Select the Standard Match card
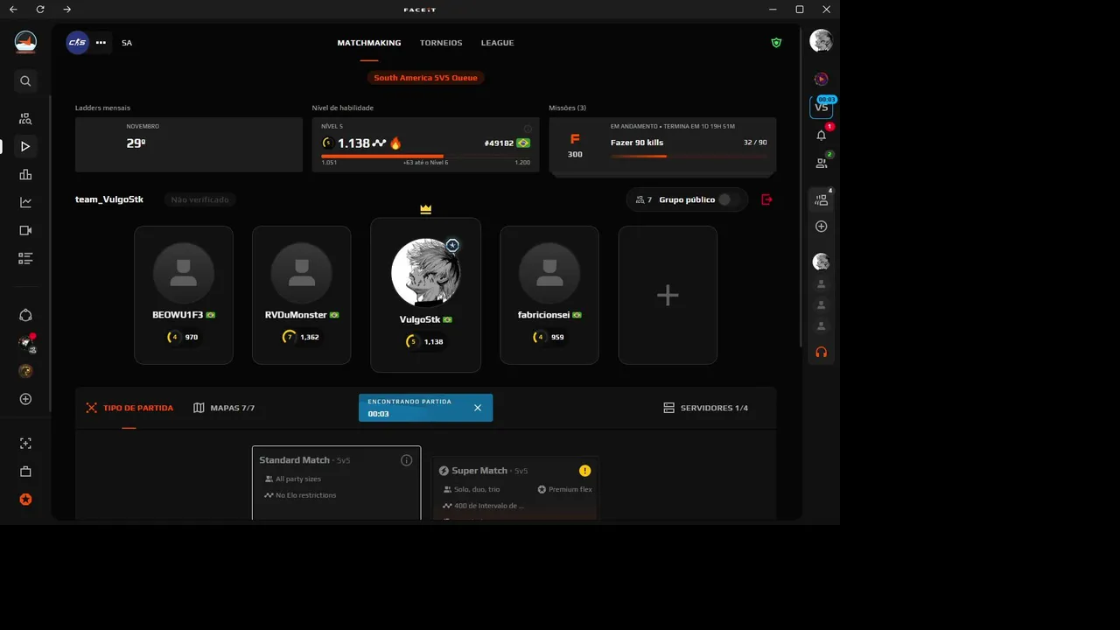 coord(337,483)
